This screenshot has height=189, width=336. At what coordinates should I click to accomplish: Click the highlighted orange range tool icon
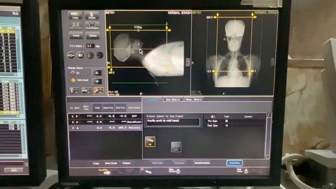[99, 91]
